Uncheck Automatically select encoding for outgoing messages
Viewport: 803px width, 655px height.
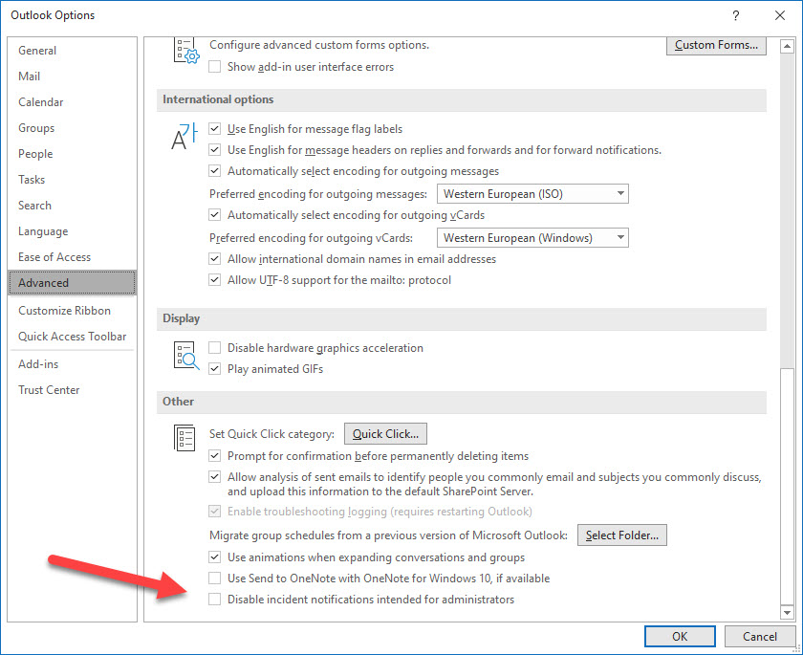tap(214, 171)
